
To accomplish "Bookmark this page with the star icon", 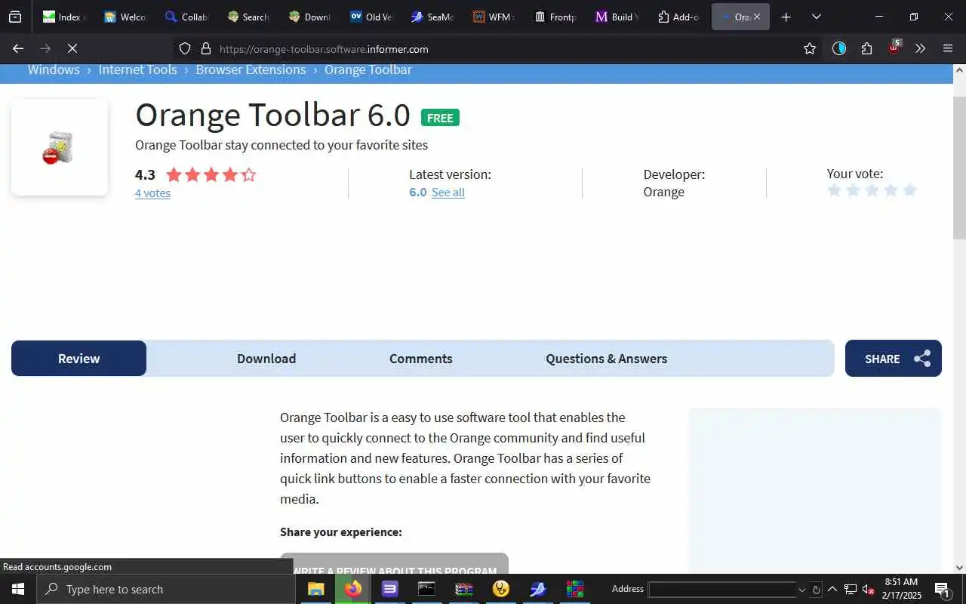I will pyautogui.click(x=810, y=48).
